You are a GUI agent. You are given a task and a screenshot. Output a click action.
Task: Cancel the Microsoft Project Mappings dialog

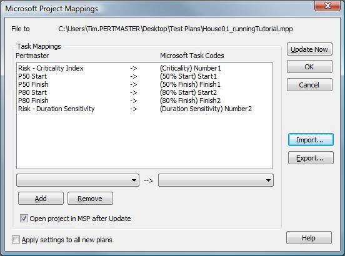tap(309, 85)
